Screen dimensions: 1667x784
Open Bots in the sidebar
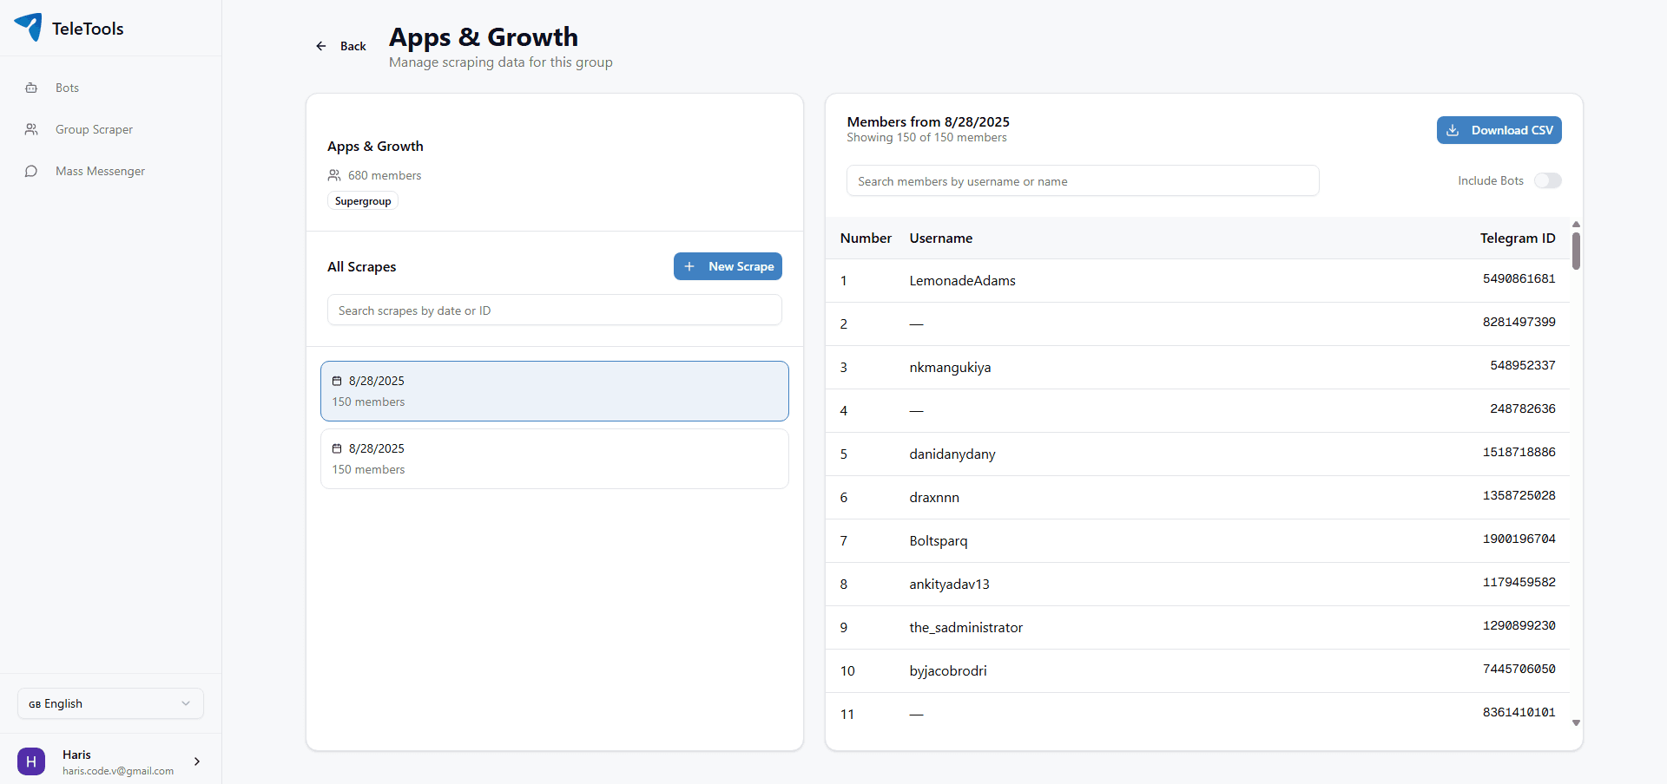(x=110, y=88)
